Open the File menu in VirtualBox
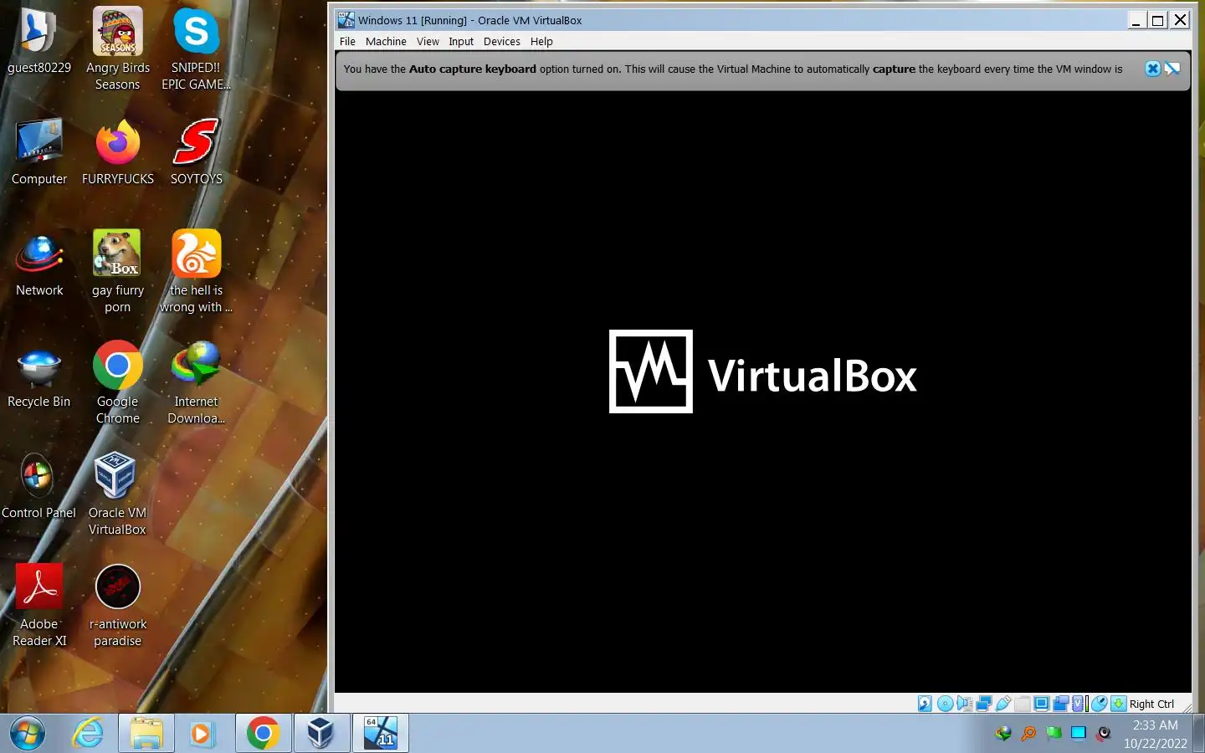The width and height of the screenshot is (1205, 753). tap(347, 41)
